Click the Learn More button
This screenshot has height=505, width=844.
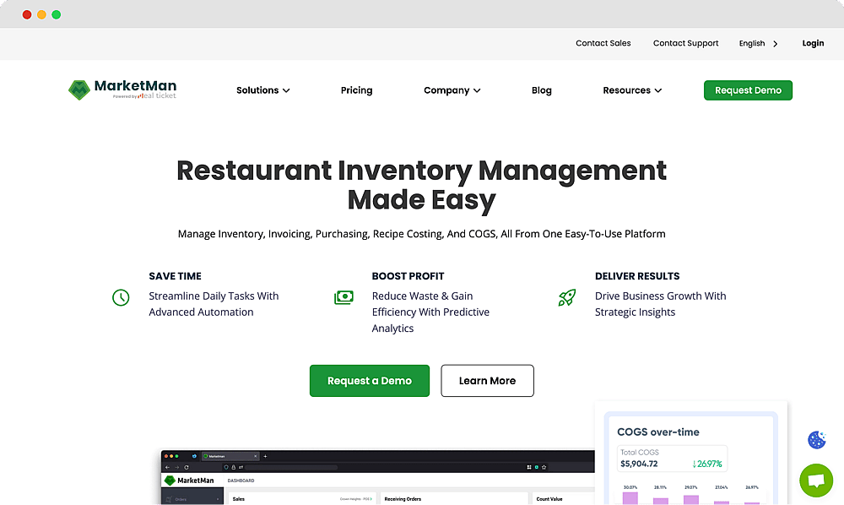click(487, 381)
